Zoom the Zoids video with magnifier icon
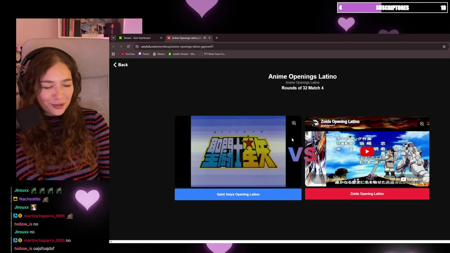Image resolution: width=450 pixels, height=253 pixels. (x=422, y=124)
